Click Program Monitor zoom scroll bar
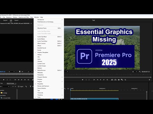Screen dimensions: 153x114 click(107, 77)
